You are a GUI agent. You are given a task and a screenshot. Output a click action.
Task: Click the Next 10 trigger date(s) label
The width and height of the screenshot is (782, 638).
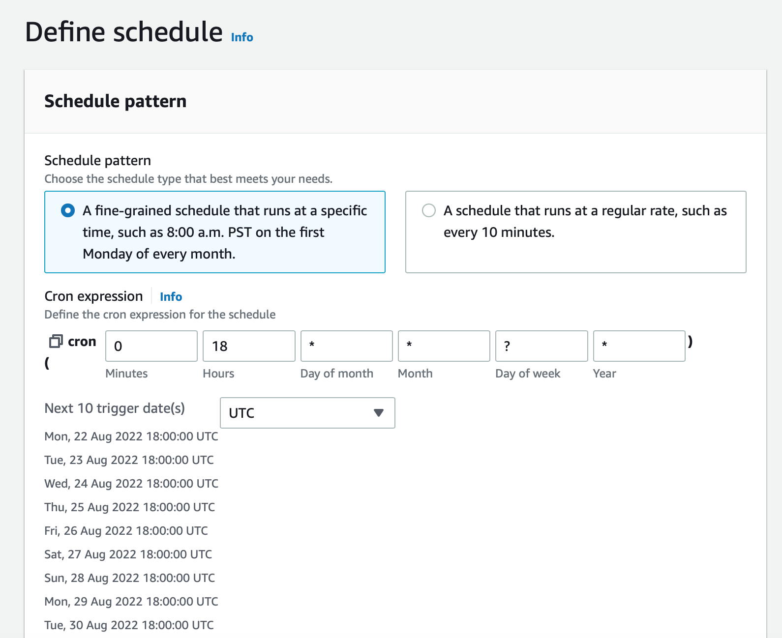tap(115, 408)
